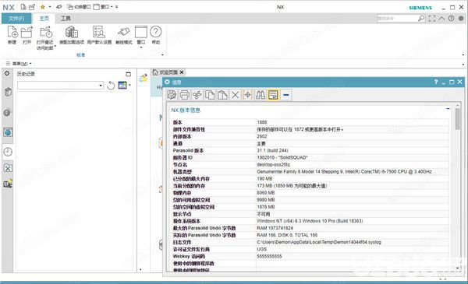Image resolution: width=468 pixels, height=284 pixels.
Task: Select the History clock icon in sidebar
Action: pos(8,152)
